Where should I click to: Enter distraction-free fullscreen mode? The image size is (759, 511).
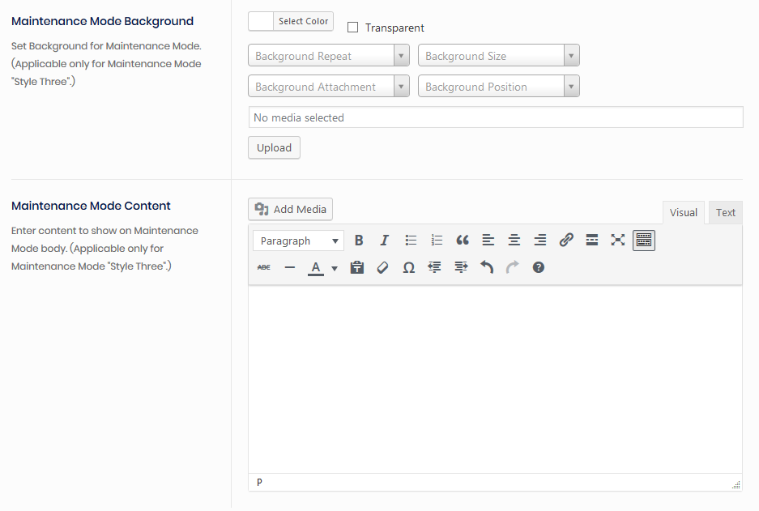point(618,241)
